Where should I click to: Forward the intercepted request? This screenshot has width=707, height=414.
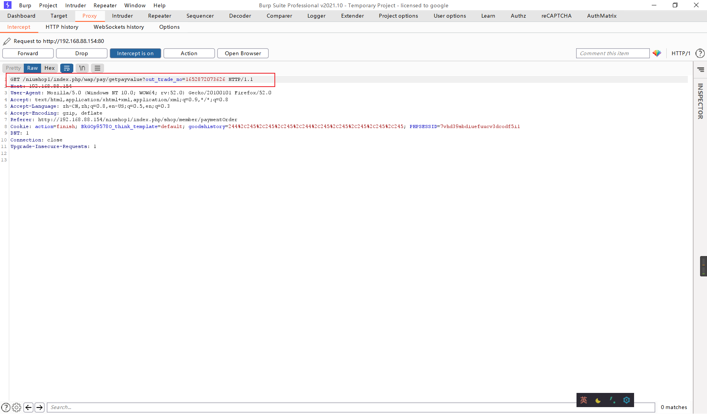tap(28, 53)
